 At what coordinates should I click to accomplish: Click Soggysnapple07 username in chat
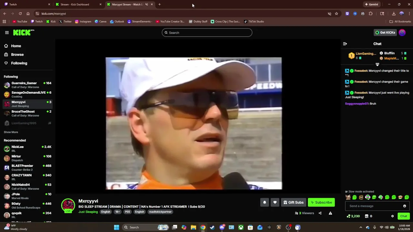coord(357,104)
